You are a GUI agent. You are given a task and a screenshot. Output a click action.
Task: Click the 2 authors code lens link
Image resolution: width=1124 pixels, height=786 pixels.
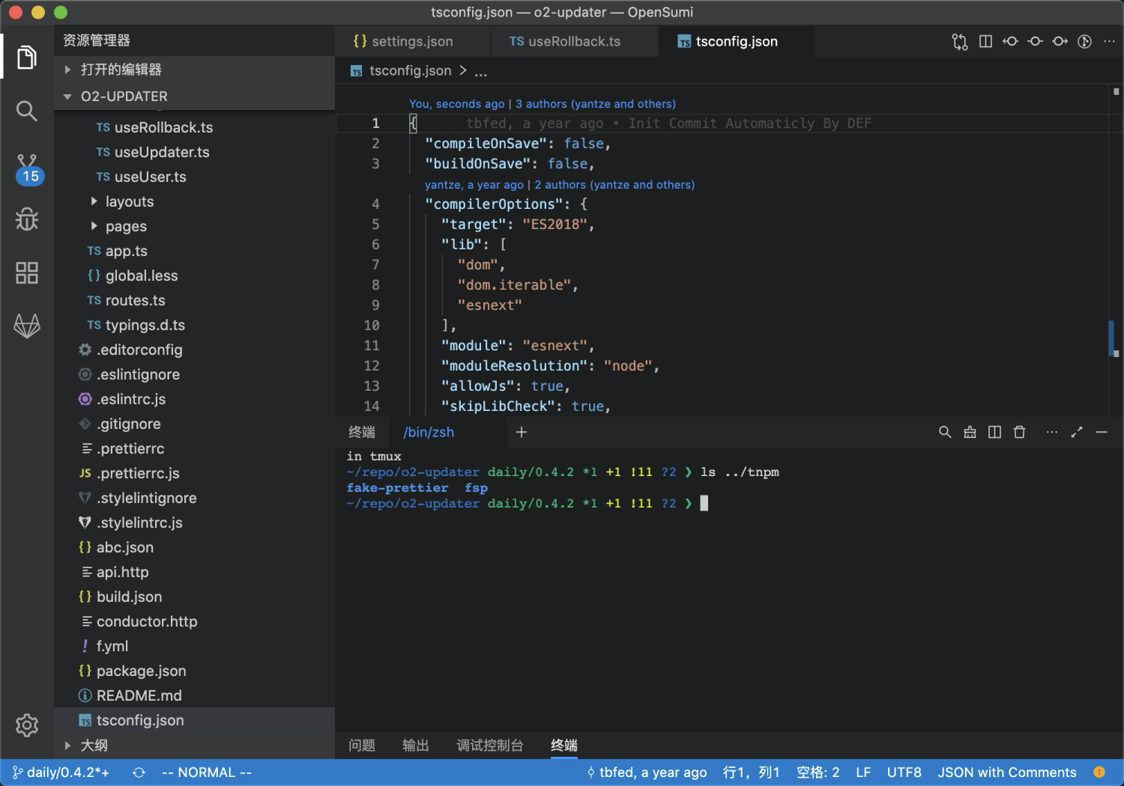coord(614,185)
